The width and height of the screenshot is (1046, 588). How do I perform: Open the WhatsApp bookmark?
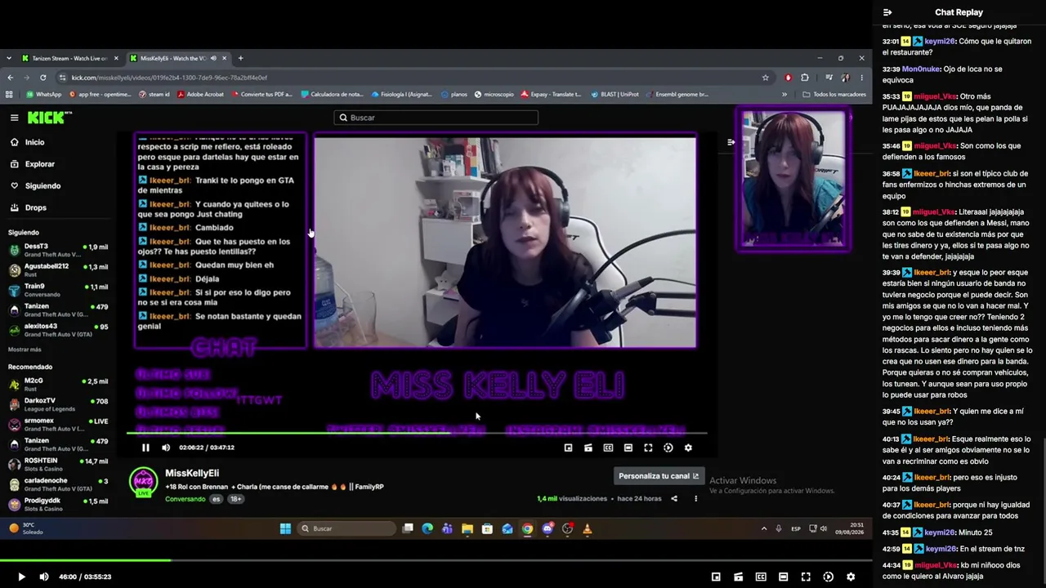click(43, 95)
